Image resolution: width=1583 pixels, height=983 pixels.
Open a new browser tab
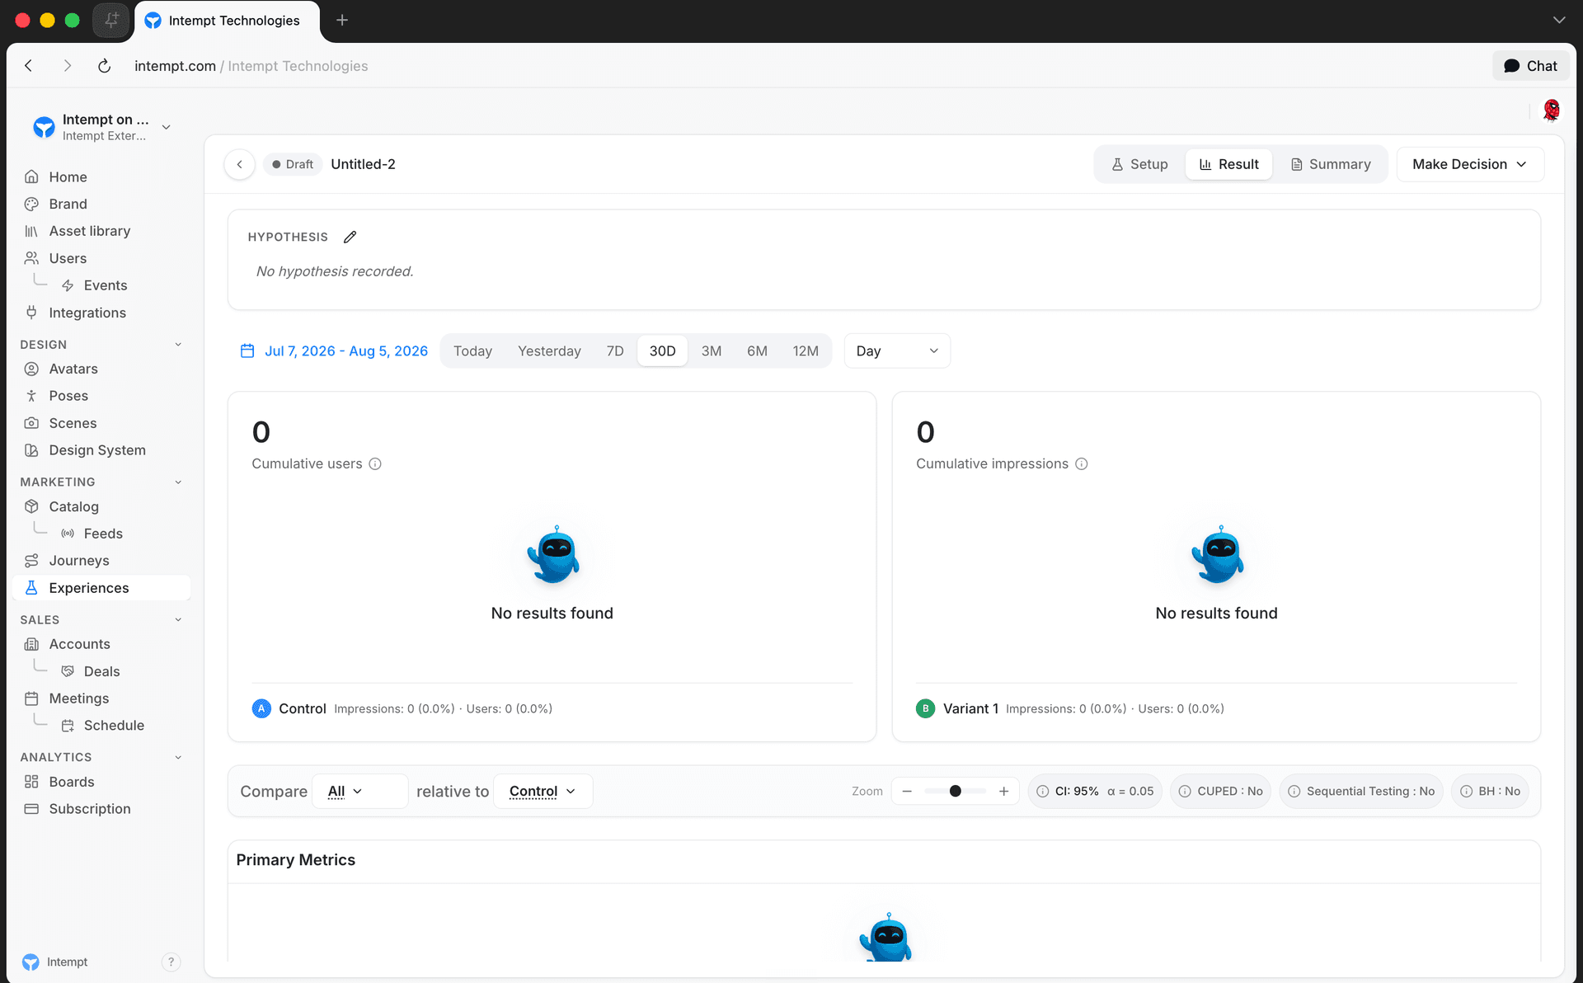coord(342,20)
